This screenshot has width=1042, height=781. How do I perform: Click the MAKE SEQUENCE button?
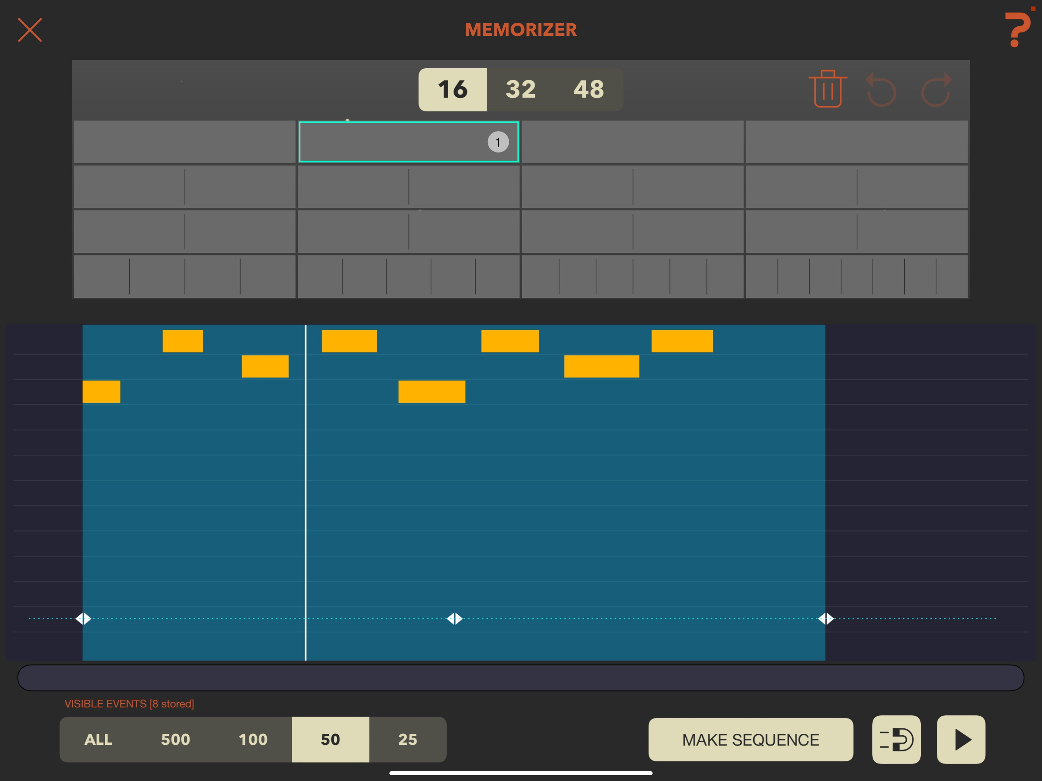click(750, 739)
